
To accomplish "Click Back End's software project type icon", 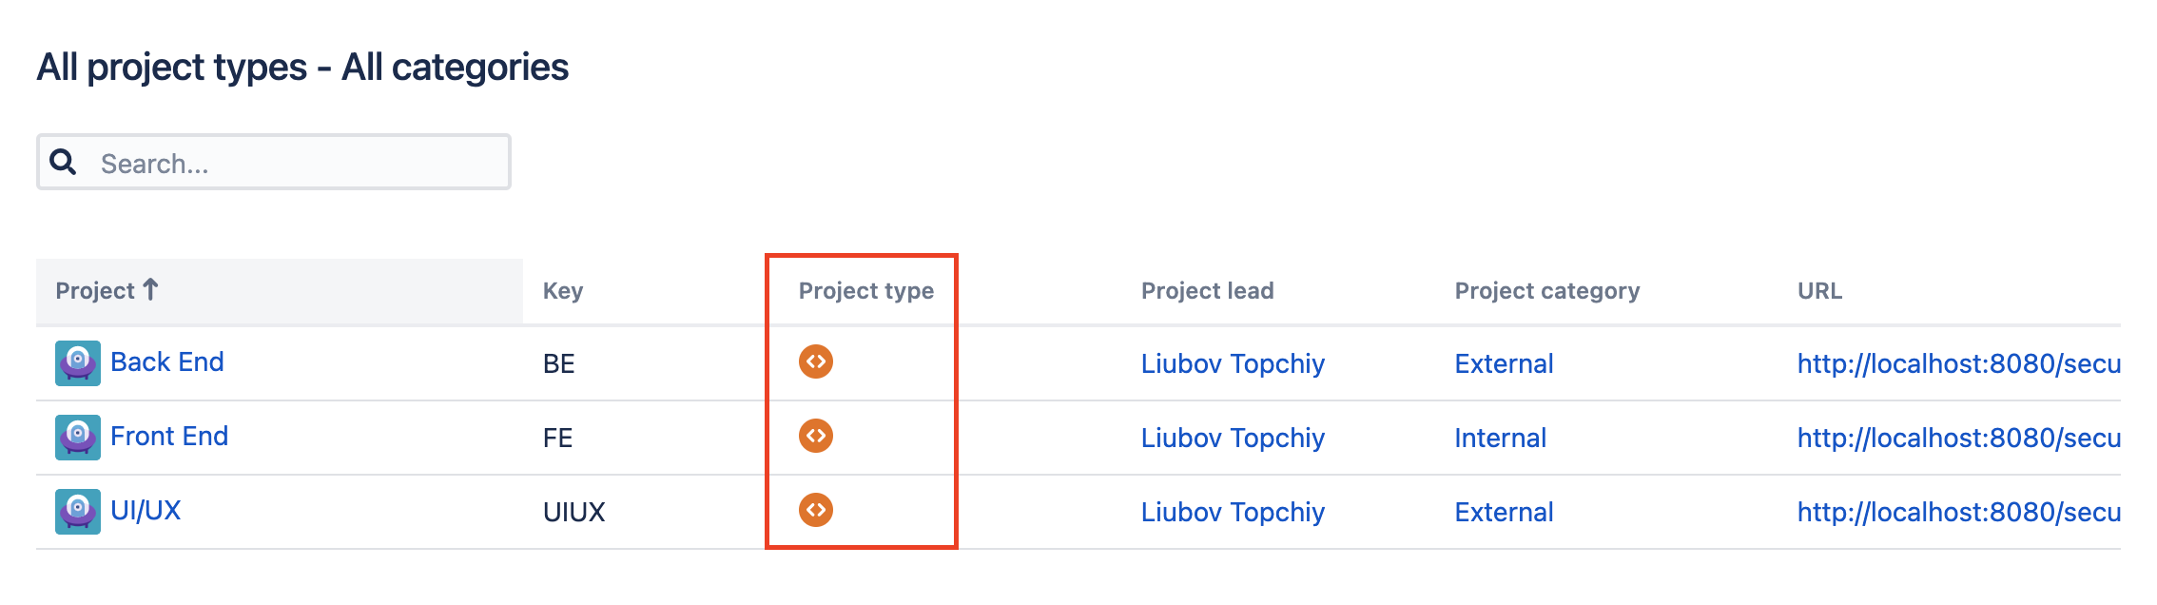I will pyautogui.click(x=816, y=361).
